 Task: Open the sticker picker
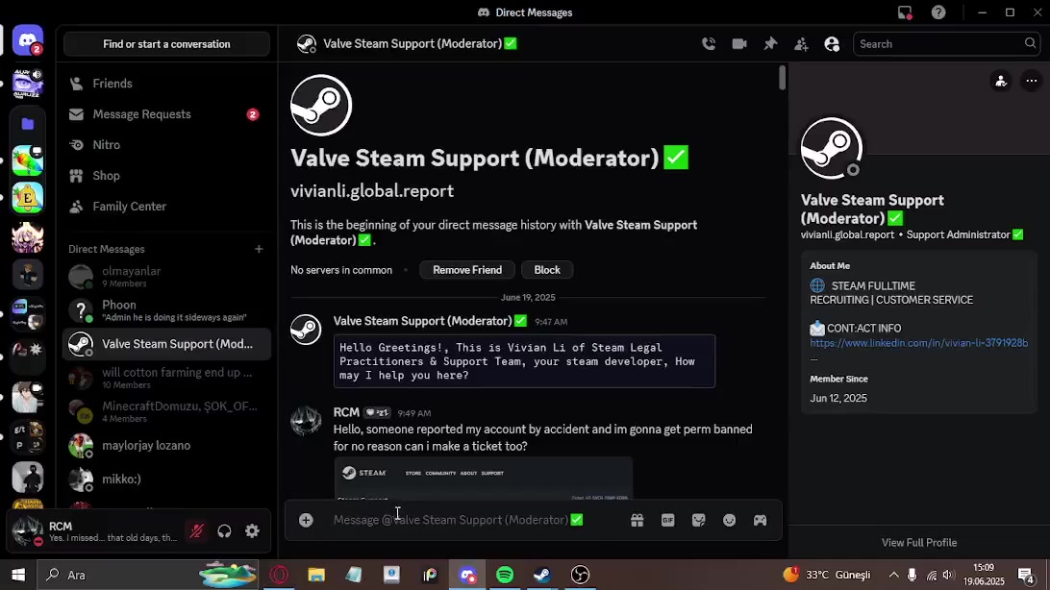pos(698,520)
